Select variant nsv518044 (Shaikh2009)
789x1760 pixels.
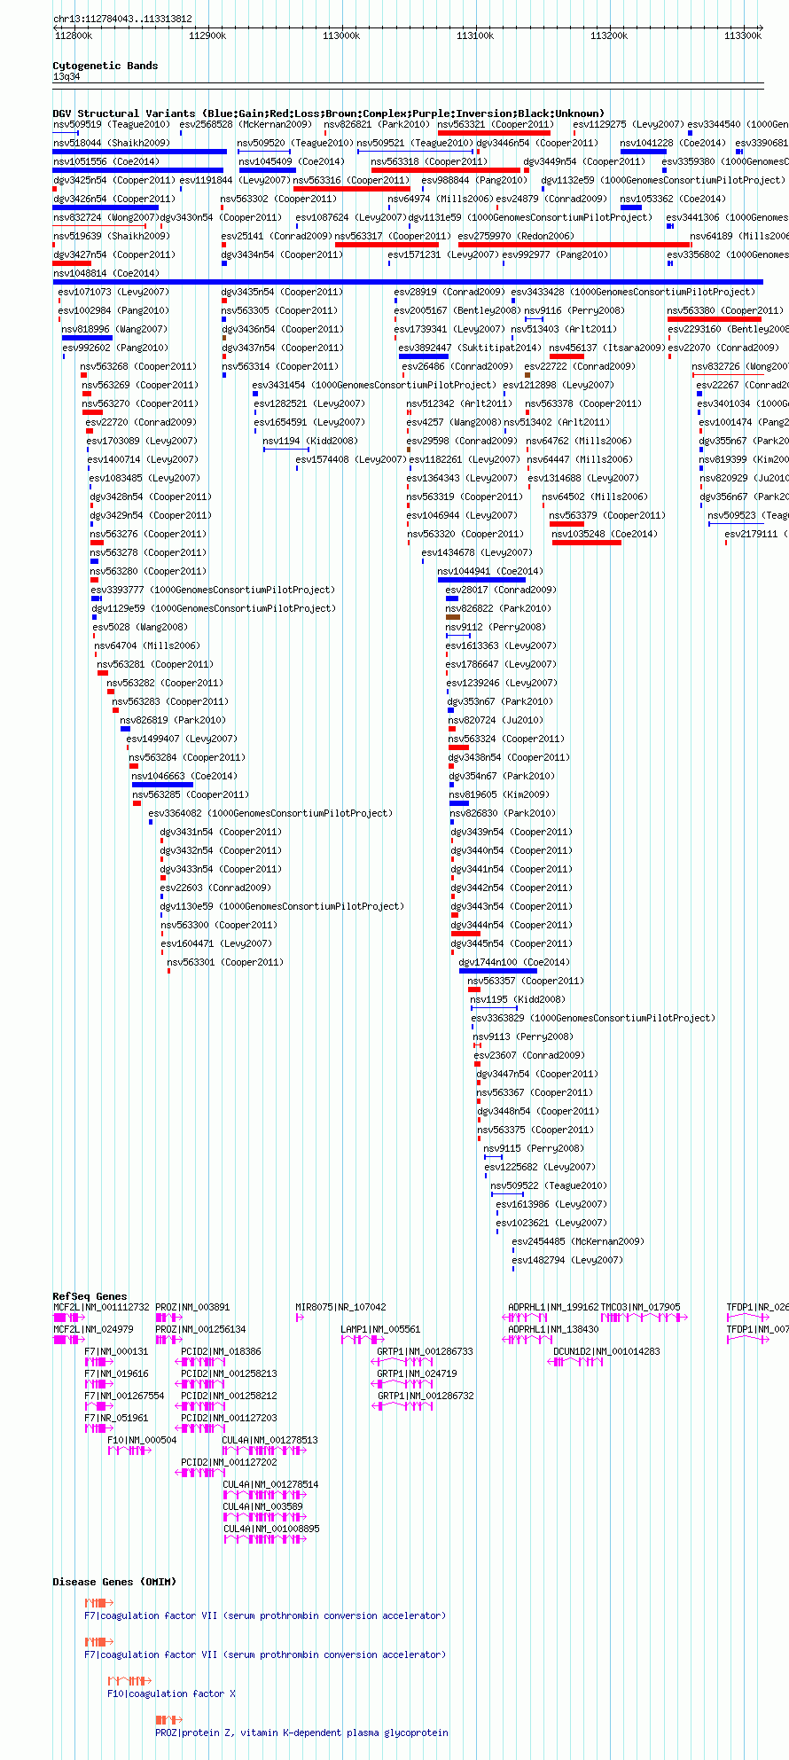(x=111, y=143)
